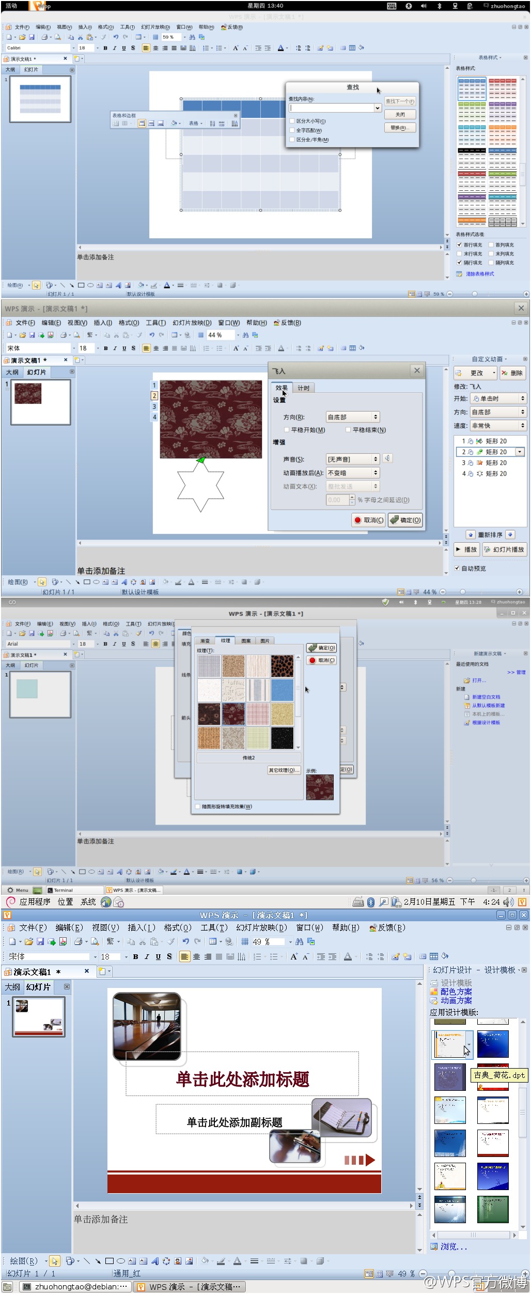Click the move-down arrow icon right of 重新排序
531x1294 pixels.
coord(510,535)
